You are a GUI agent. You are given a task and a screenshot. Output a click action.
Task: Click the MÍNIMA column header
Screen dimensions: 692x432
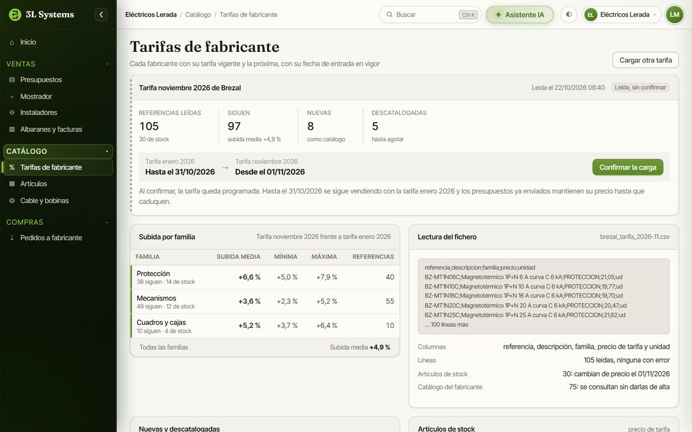pos(286,257)
